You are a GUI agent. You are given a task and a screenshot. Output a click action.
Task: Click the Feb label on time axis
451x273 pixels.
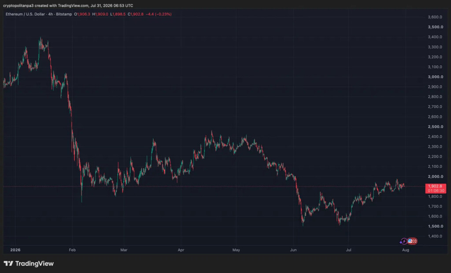(x=72, y=250)
